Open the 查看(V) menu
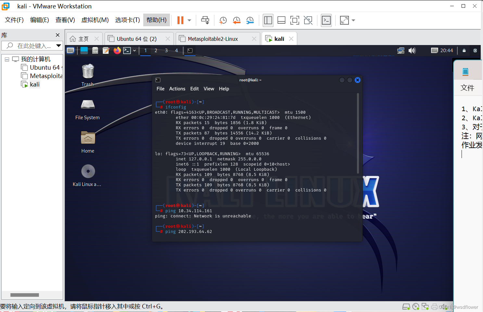 [x=65, y=20]
